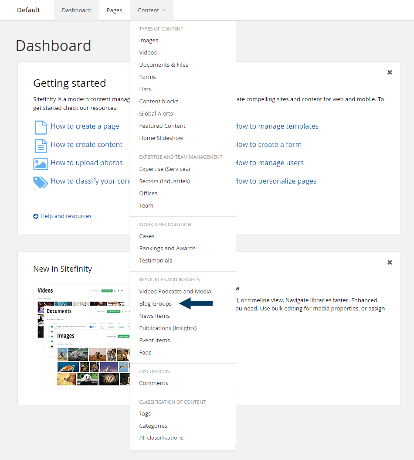Open the how to manage templates link
Viewport: 414px width, 460px height.
277,126
